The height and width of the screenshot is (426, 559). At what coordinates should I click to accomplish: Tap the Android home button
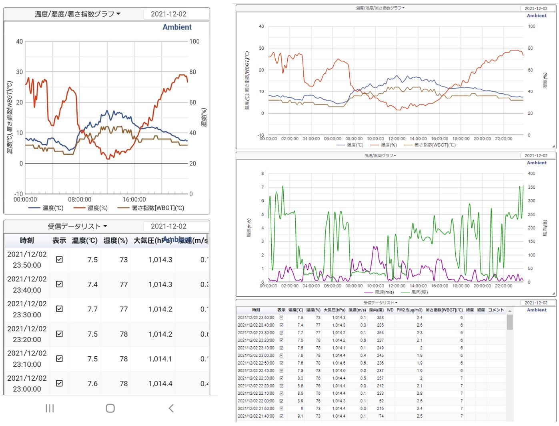click(x=110, y=408)
